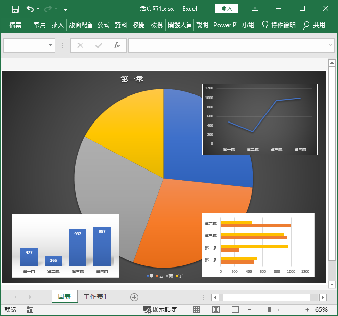
Task: Open the 校閱 ribbon tab
Action: (x=139, y=25)
